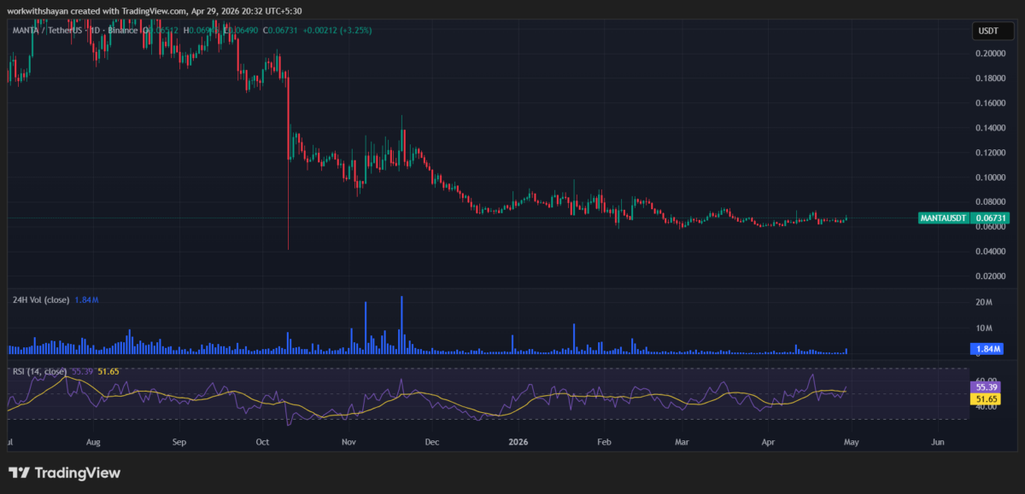Click the 1.84M volume value tag
This screenshot has height=494, width=1025.
[987, 349]
